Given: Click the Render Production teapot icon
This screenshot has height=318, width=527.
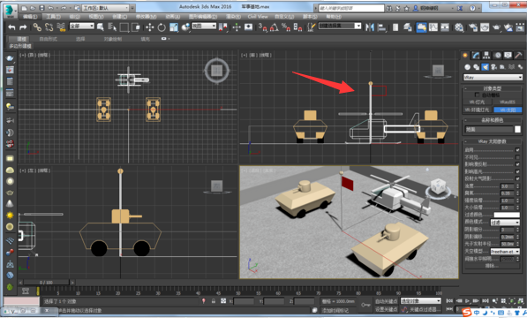Looking at the screenshot, I should coord(496,27).
